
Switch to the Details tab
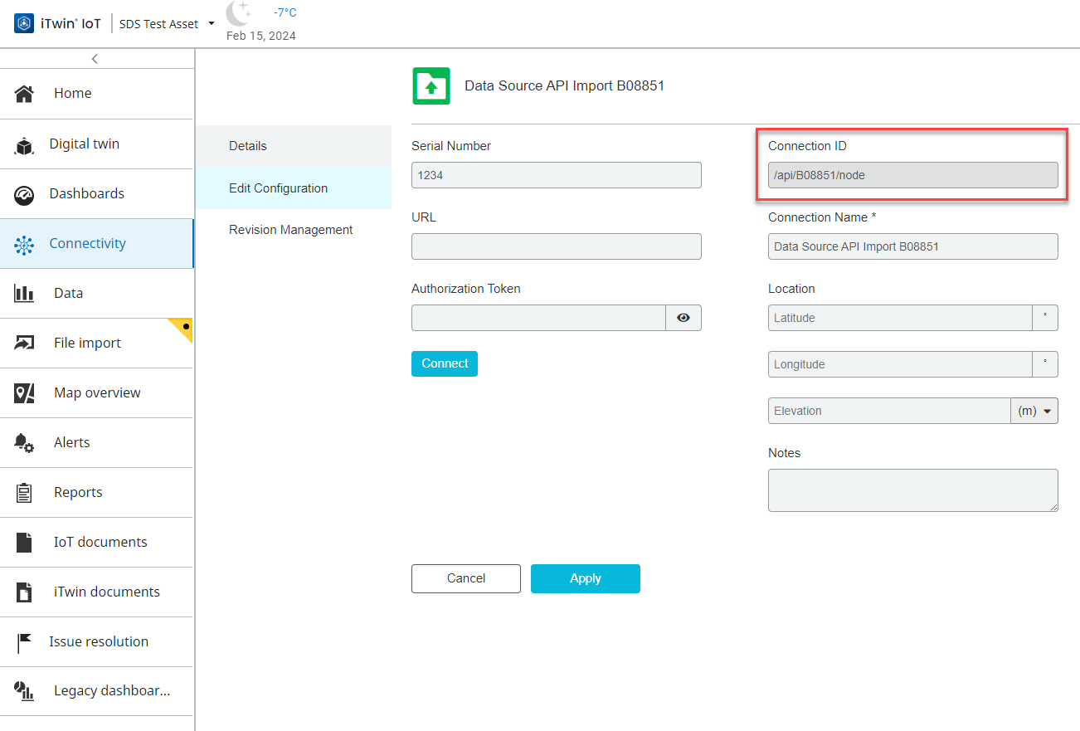click(x=248, y=146)
